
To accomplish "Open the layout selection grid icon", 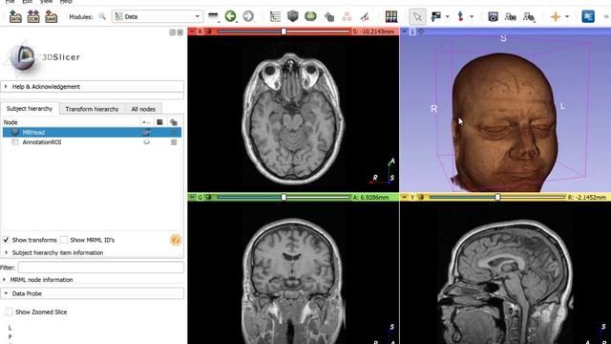I will (x=391, y=16).
